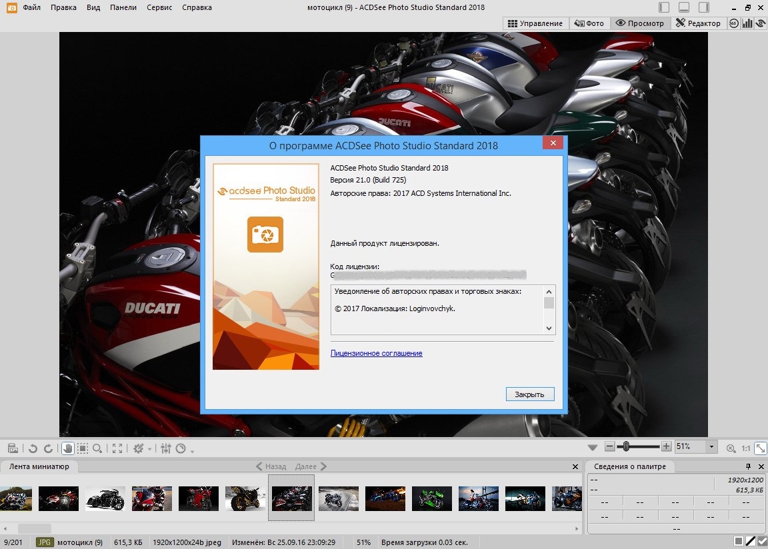Select the rectangular selection tool
This screenshot has width=768, height=549.
point(83,449)
